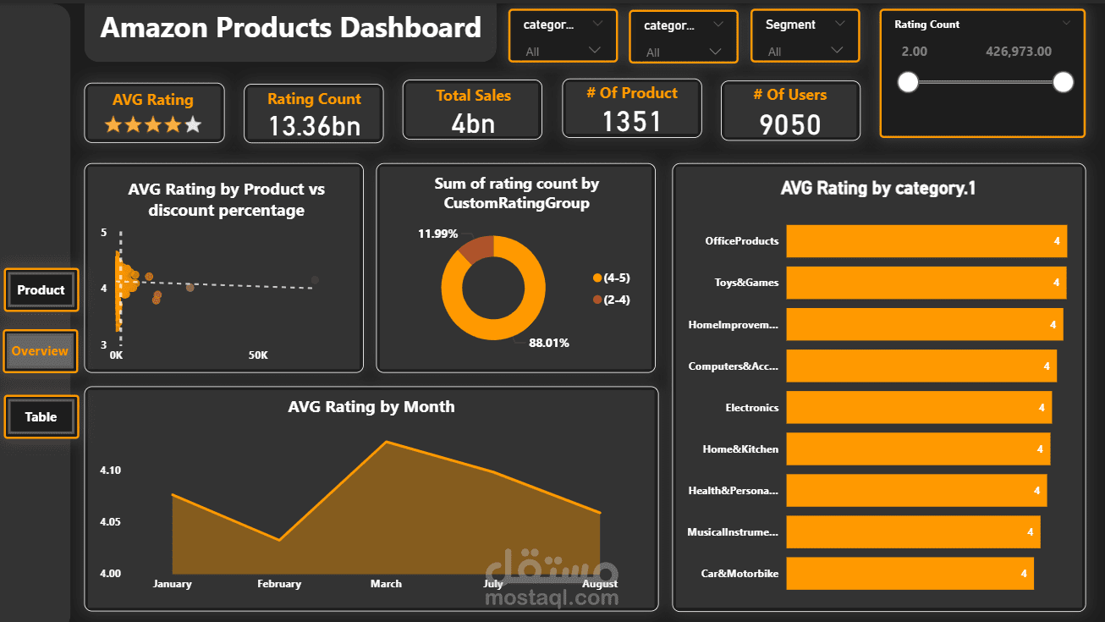Click the AVG Rating by Product vs discount title
The height and width of the screenshot is (622, 1105).
click(x=226, y=200)
